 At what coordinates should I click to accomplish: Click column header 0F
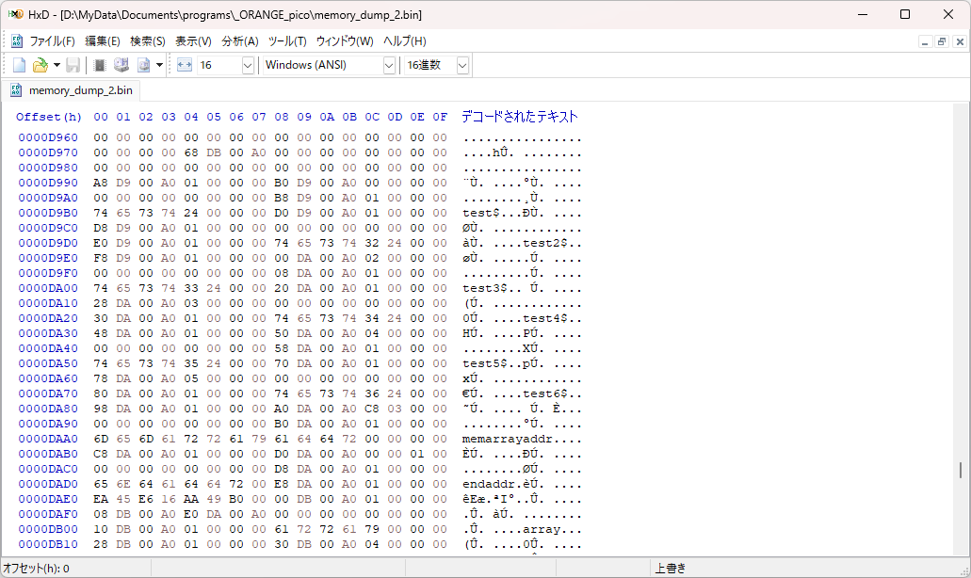point(440,117)
